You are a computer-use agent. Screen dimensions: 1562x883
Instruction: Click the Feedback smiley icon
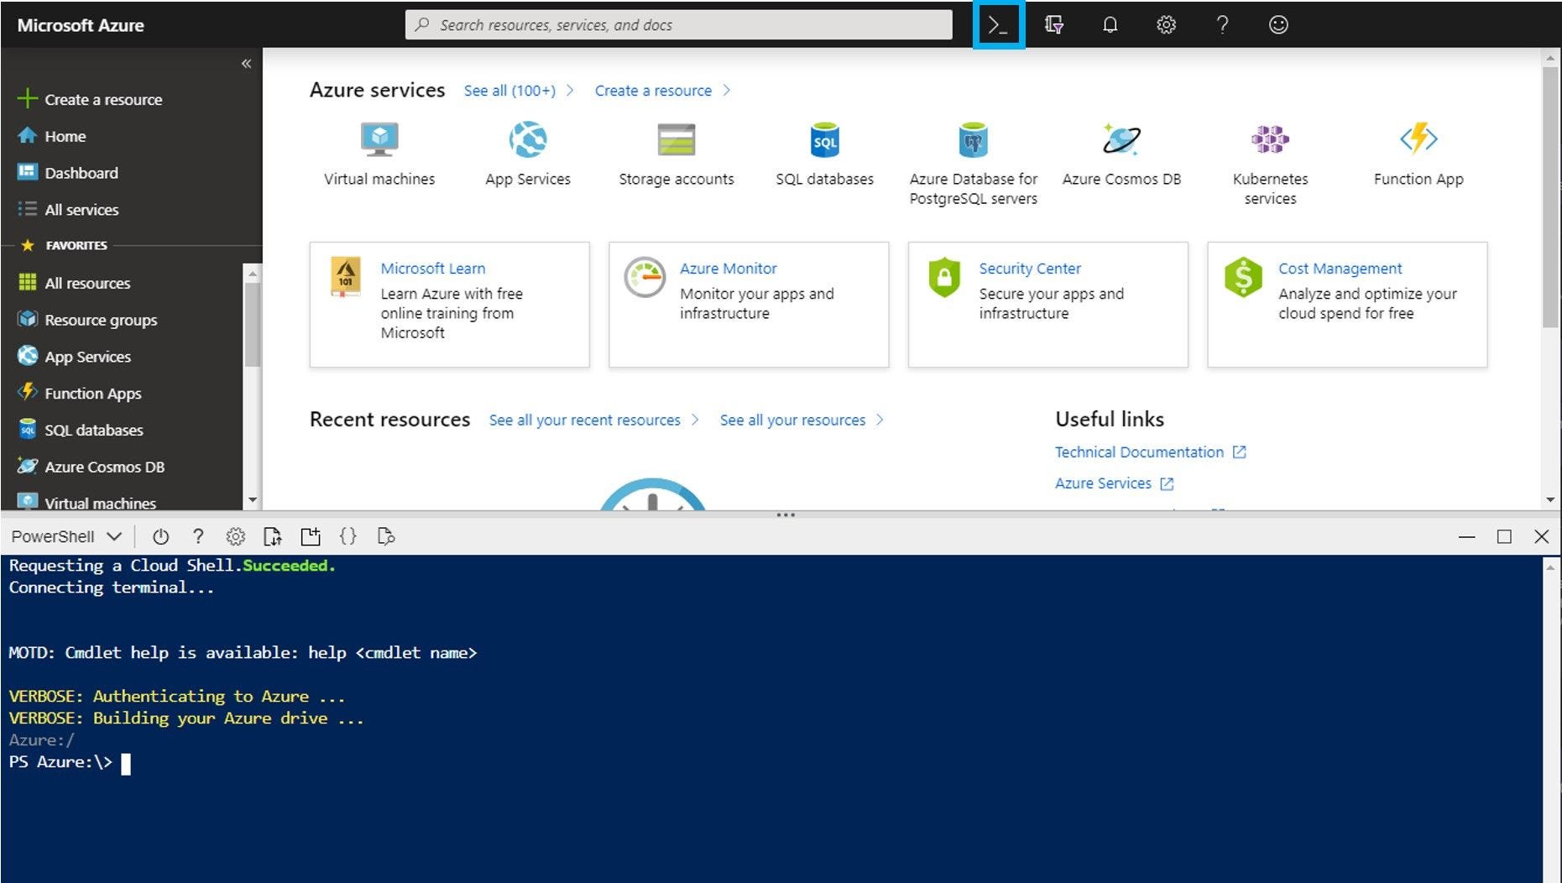(x=1278, y=25)
